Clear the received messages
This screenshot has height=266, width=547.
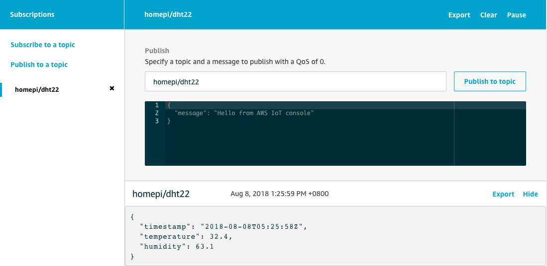(488, 15)
